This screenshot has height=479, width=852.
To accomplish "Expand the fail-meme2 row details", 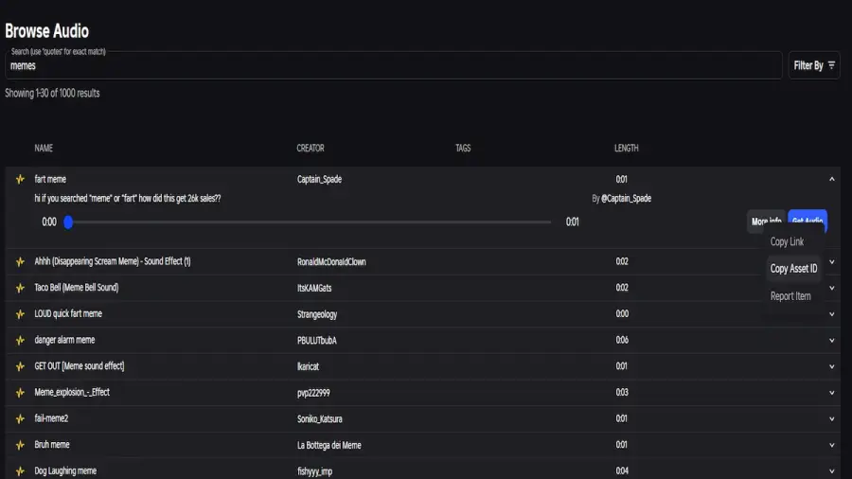I will [831, 418].
